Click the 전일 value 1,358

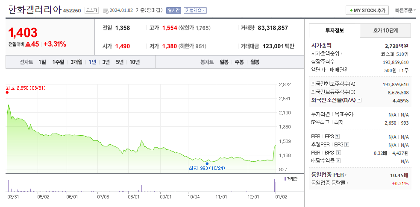tap(123, 28)
